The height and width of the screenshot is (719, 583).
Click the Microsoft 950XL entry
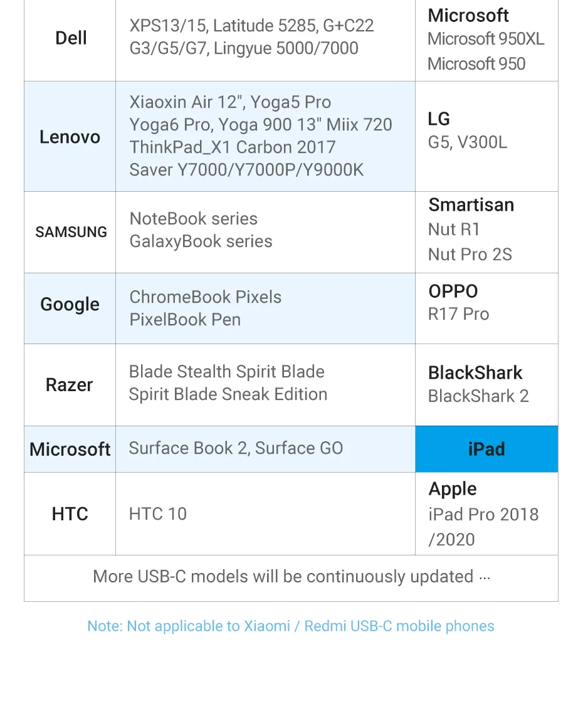click(486, 39)
